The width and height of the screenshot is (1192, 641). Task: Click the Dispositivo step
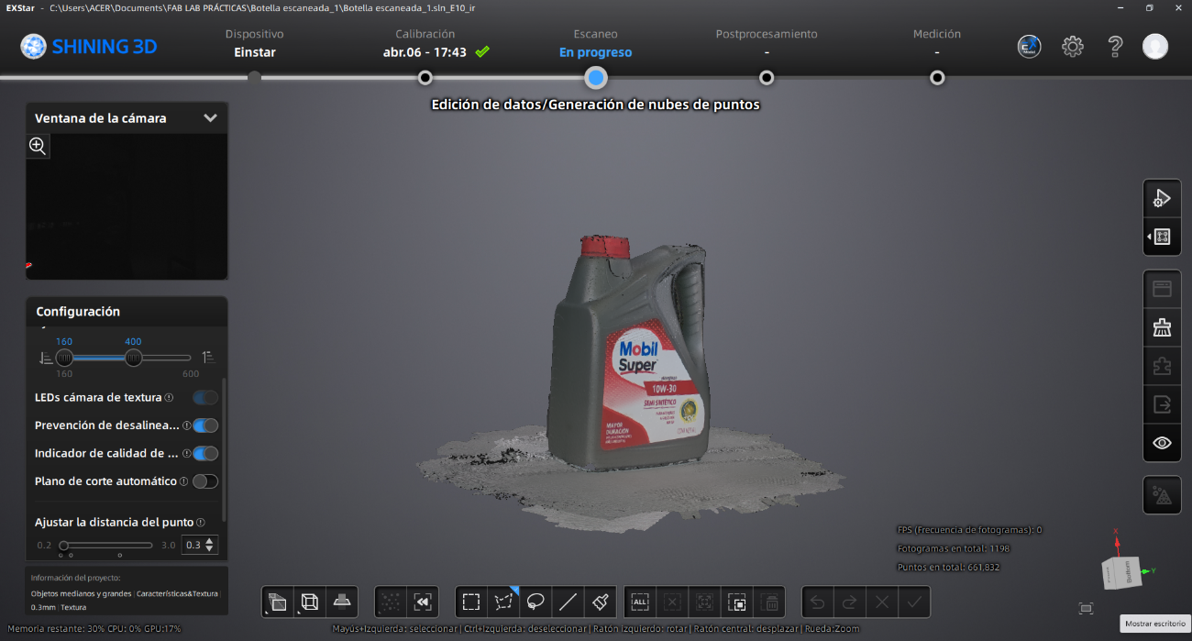[255, 43]
